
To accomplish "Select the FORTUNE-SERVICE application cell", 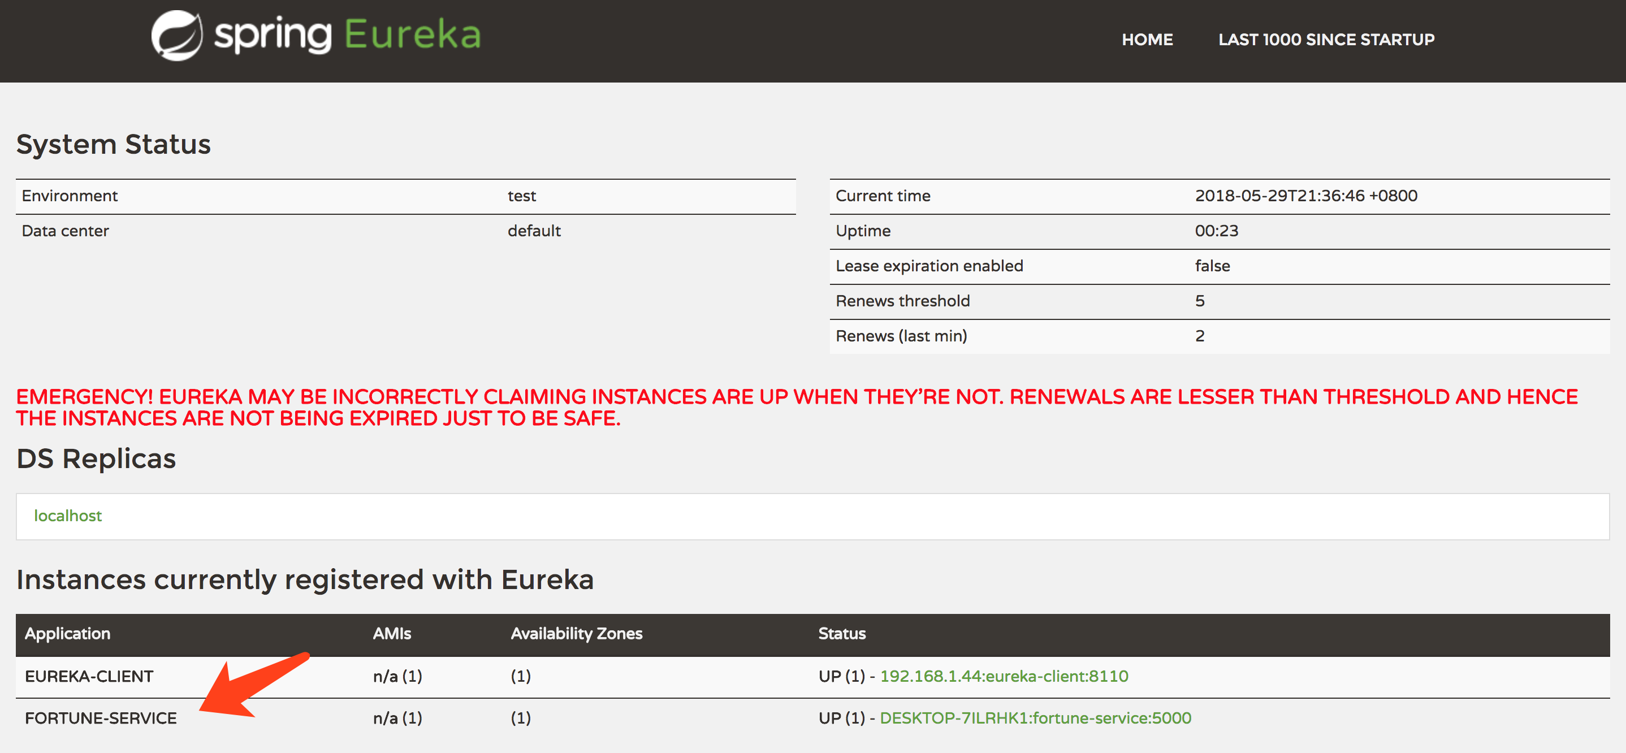I will [x=101, y=717].
